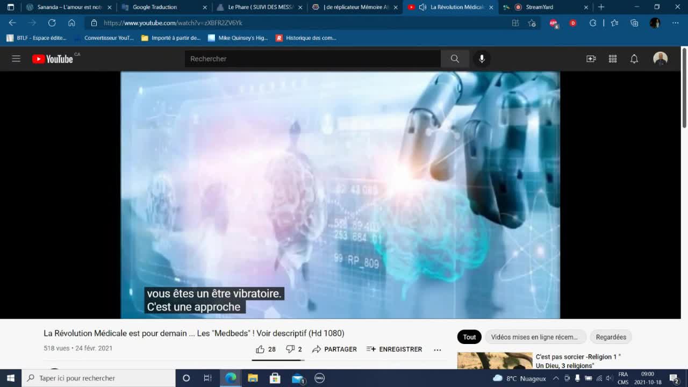Open the create video camera icon
This screenshot has width=688, height=387.
[x=591, y=59]
